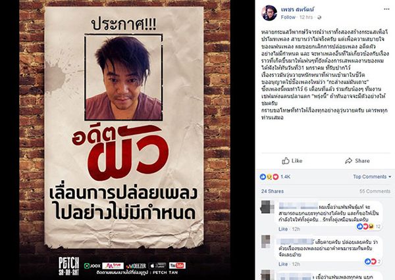Open reactions count on the first comment
Viewport: 395px width, 280px height.
[x=369, y=227]
